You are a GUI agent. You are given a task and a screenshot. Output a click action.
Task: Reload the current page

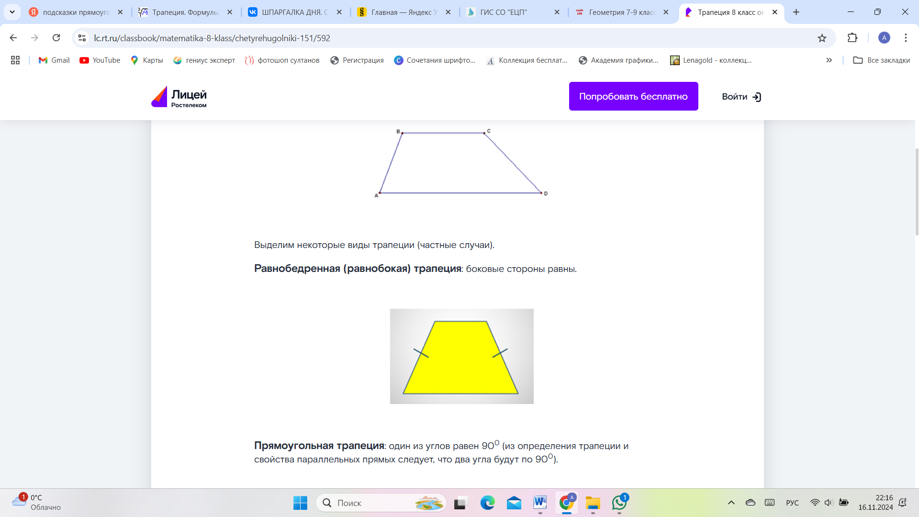(x=56, y=38)
